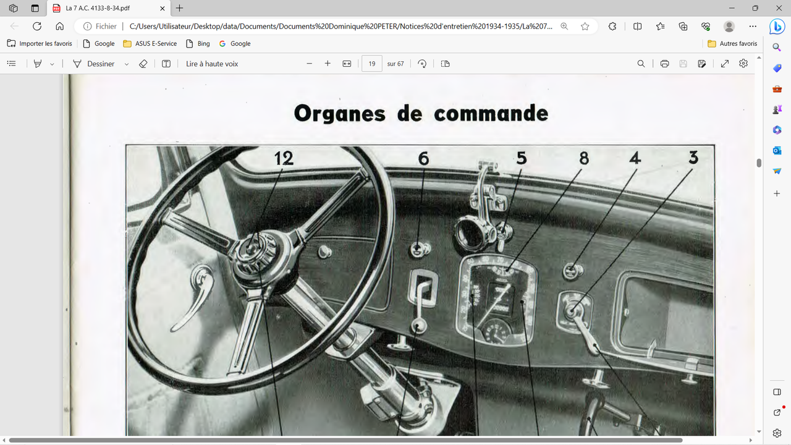
Task: Open a new browser tab
Action: (x=180, y=9)
